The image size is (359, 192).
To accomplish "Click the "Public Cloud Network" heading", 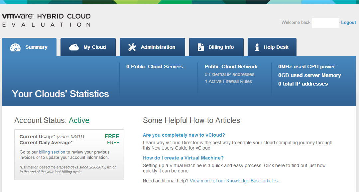I will [231, 66].
